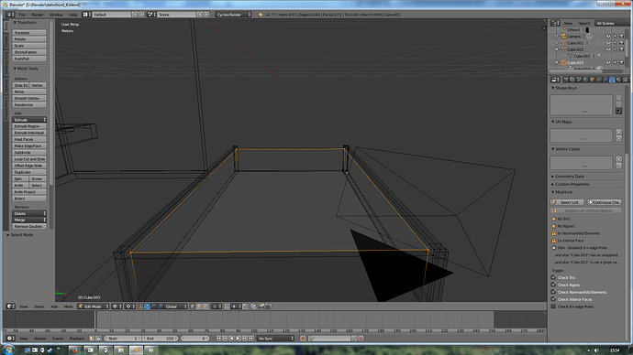Open the Material properties tab icon
This screenshot has width=633, height=355.
618,80
